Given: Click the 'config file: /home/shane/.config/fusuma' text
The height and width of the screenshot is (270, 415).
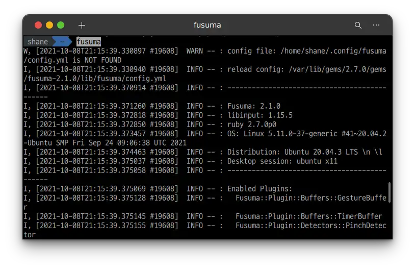Looking at the screenshot, I should pos(307,51).
